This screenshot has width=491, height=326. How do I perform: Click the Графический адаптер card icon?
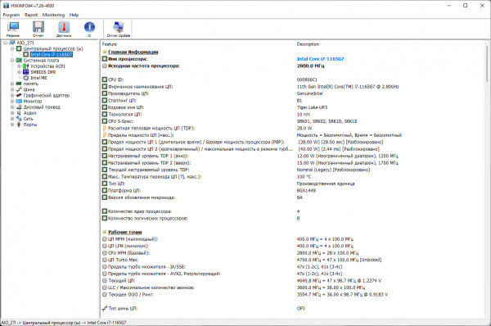pos(19,95)
